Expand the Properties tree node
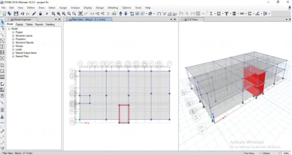Screen dimensions: 292x155 [x=13, y=39]
